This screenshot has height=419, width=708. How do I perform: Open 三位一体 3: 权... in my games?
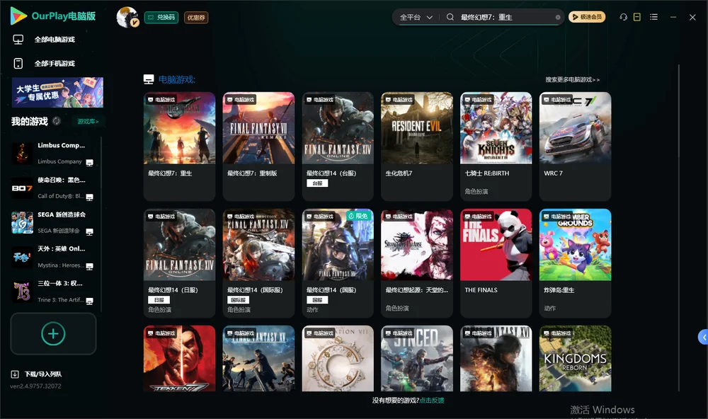[52, 292]
